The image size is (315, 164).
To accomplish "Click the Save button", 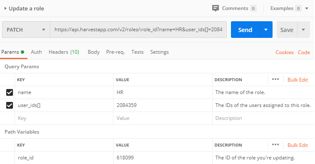I will 287,30.
